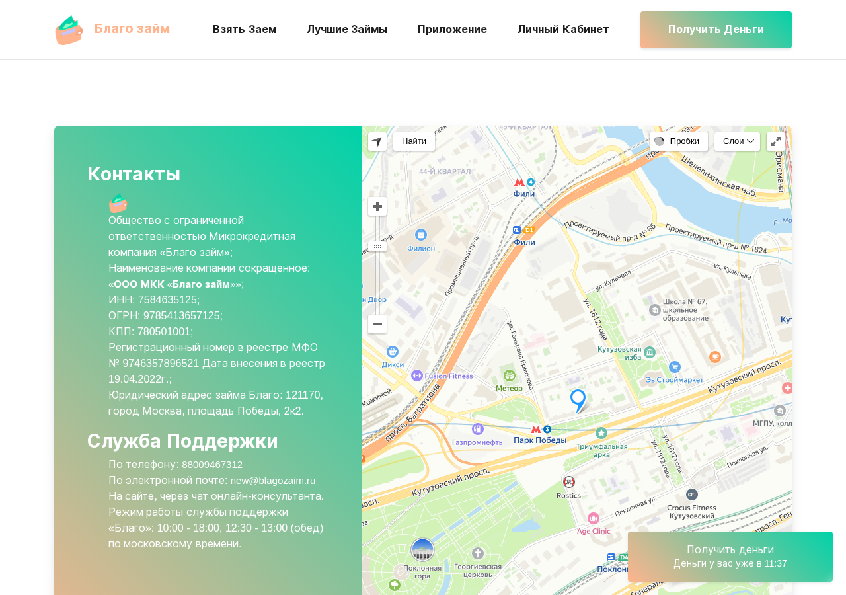The height and width of the screenshot is (595, 846).
Task: Click the Георгиевская церковь cross icon
Action: [x=478, y=553]
